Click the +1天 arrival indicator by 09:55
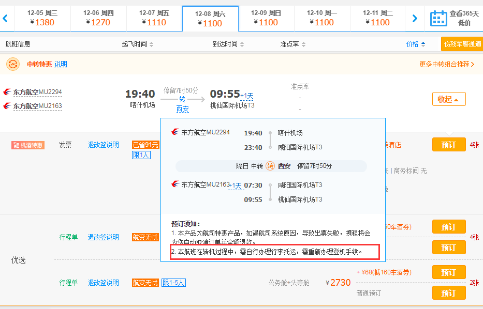This screenshot has height=309, width=483. coord(247,96)
